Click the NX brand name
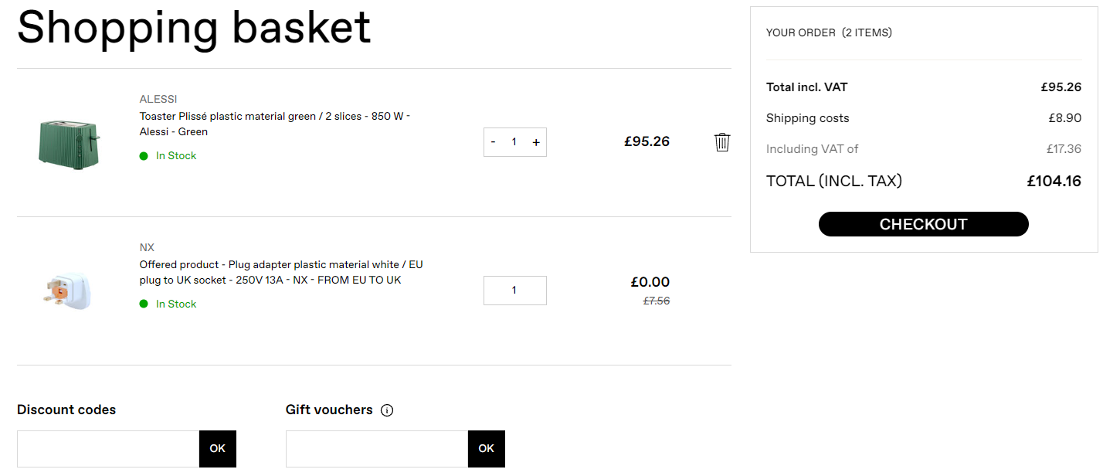The height and width of the screenshot is (476, 1103). 147,247
